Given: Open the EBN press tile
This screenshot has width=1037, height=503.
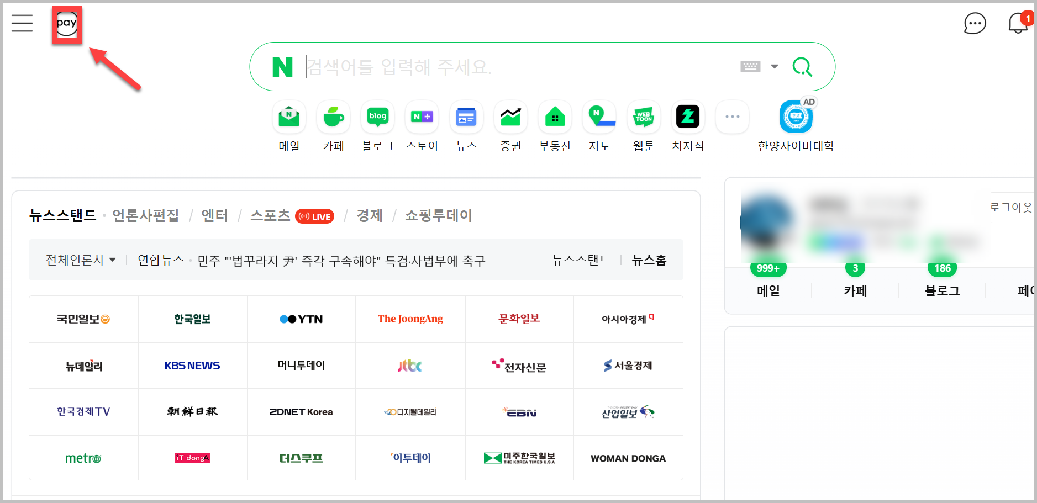Looking at the screenshot, I should pyautogui.click(x=519, y=412).
